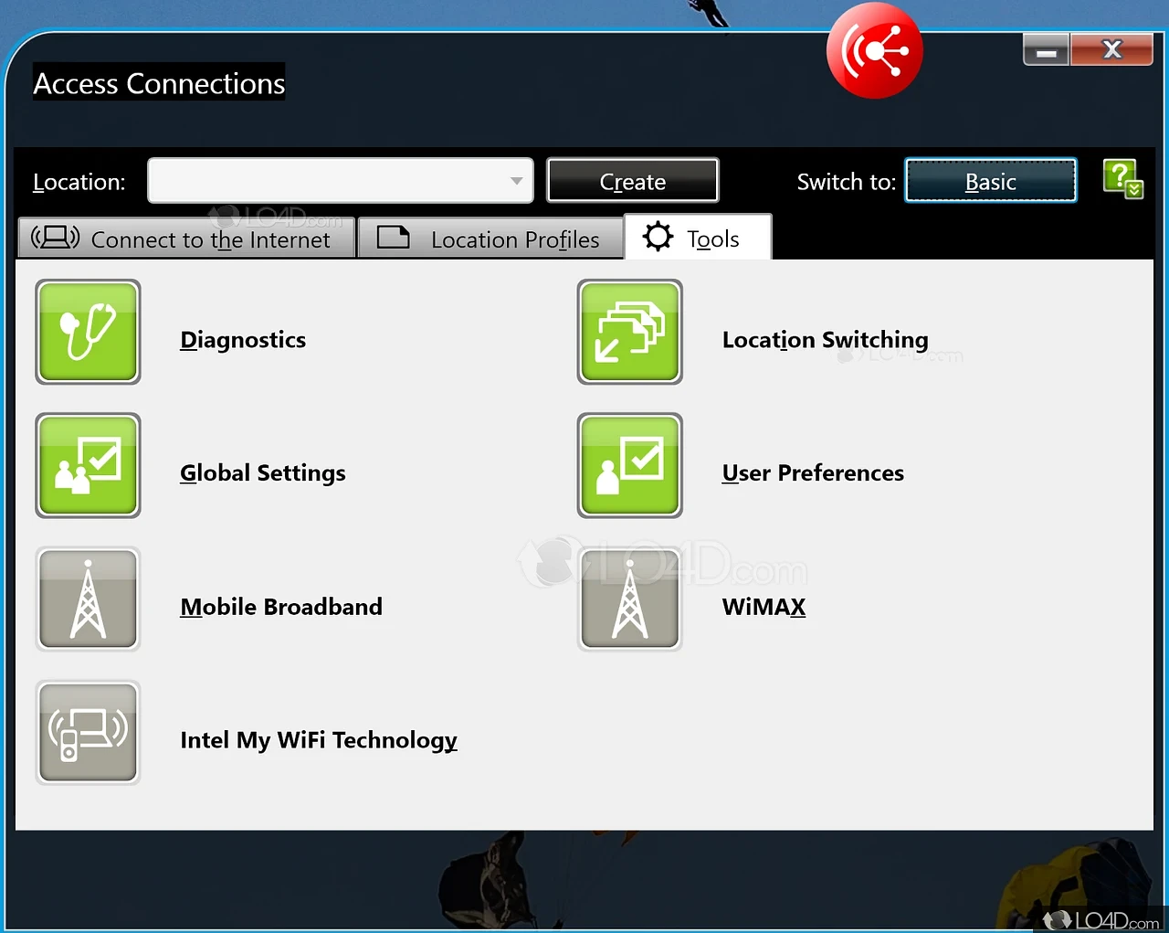
Task: Click the Location Switching green icon
Action: point(630,332)
